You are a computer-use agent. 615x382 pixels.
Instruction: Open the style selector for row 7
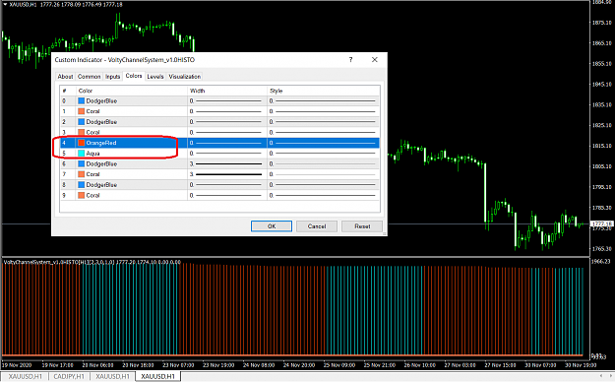(323, 174)
